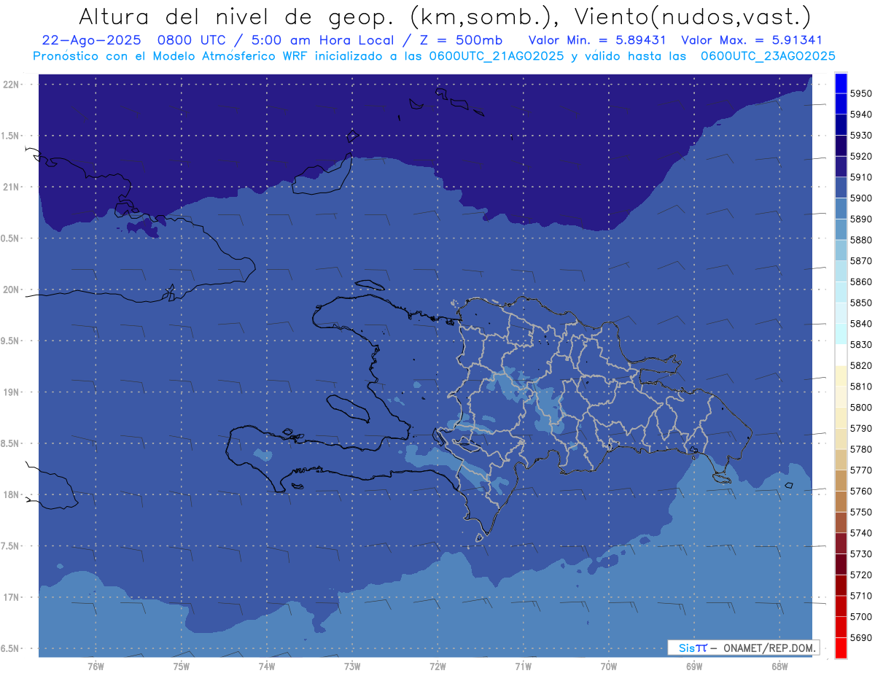Click the '5780' color scale value
The width and height of the screenshot is (875, 676).
coord(861,449)
